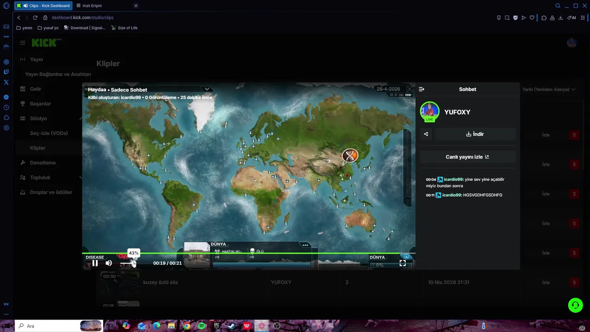The image size is (590, 332).
Task: Open Yayın Bağlantısı ve Anahtarı
Action: point(58,74)
